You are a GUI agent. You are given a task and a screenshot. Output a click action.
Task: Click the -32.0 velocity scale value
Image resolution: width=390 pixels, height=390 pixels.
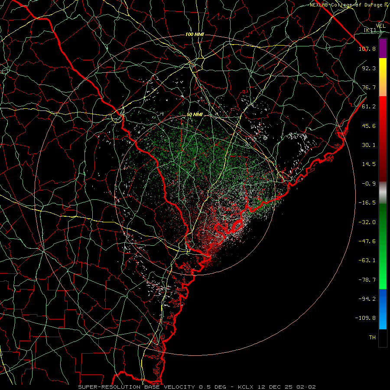367,222
